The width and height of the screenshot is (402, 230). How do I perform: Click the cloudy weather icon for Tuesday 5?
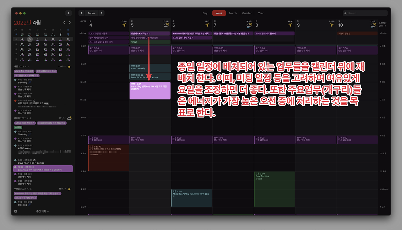click(166, 25)
